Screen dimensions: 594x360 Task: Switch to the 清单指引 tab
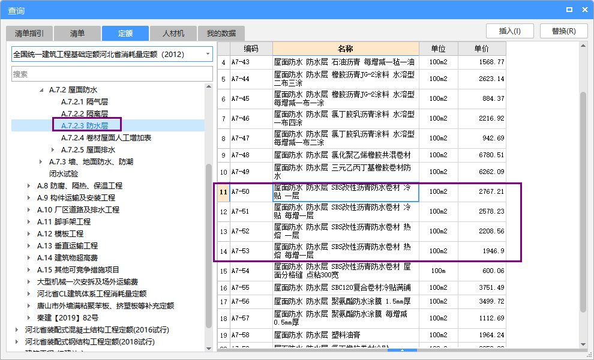29,34
